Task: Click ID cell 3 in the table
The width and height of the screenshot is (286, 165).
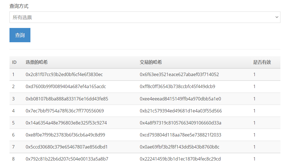Action: [13, 99]
